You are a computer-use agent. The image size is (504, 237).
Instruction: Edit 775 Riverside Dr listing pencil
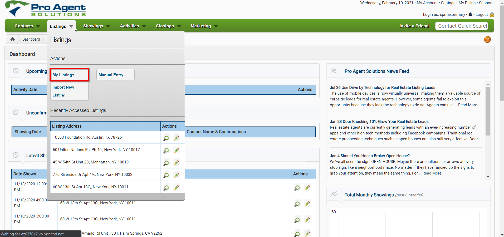pyautogui.click(x=177, y=175)
